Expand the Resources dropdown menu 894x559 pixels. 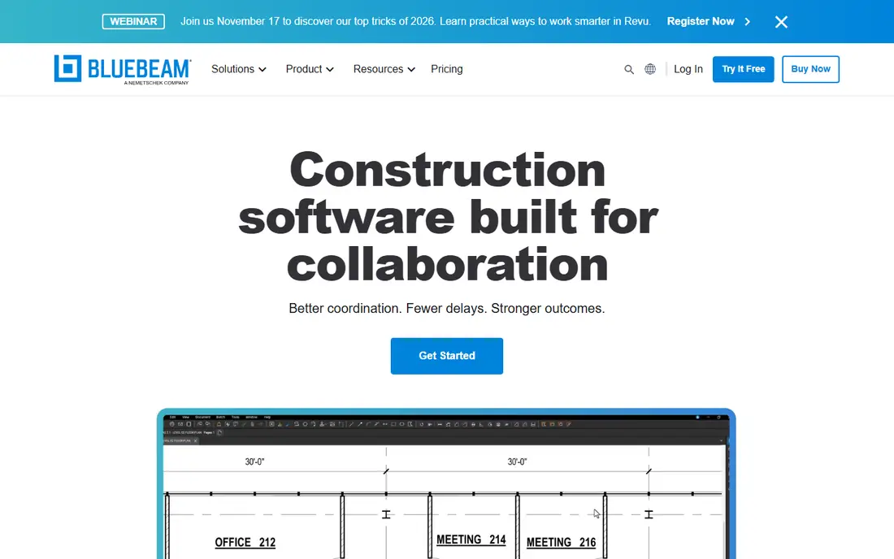(x=384, y=69)
